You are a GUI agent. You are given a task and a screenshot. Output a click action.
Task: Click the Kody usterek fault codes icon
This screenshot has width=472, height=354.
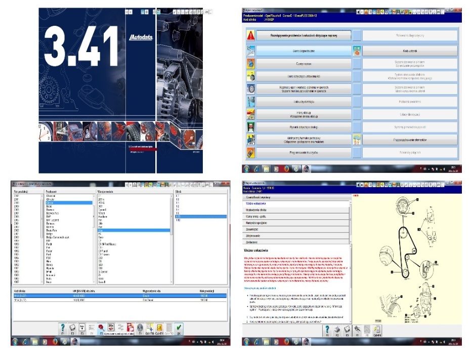click(x=357, y=51)
